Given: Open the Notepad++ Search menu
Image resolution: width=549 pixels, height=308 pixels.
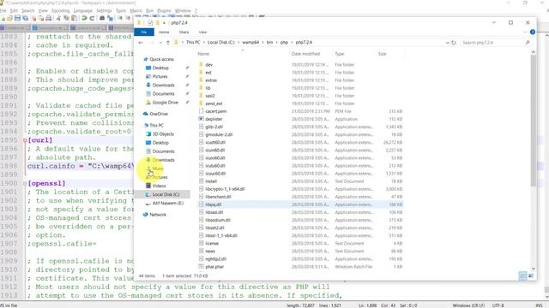Looking at the screenshot, I should (x=28, y=11).
